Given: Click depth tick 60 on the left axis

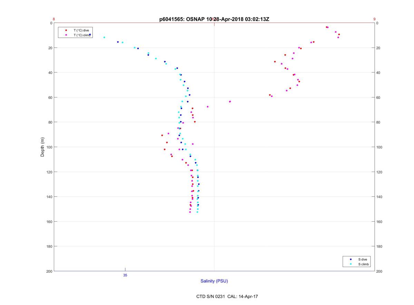Looking at the screenshot, I should click(x=50, y=98).
